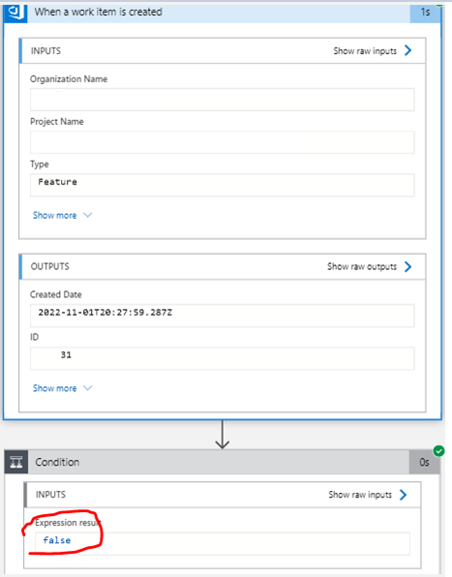Click the Created Date label

56,294
